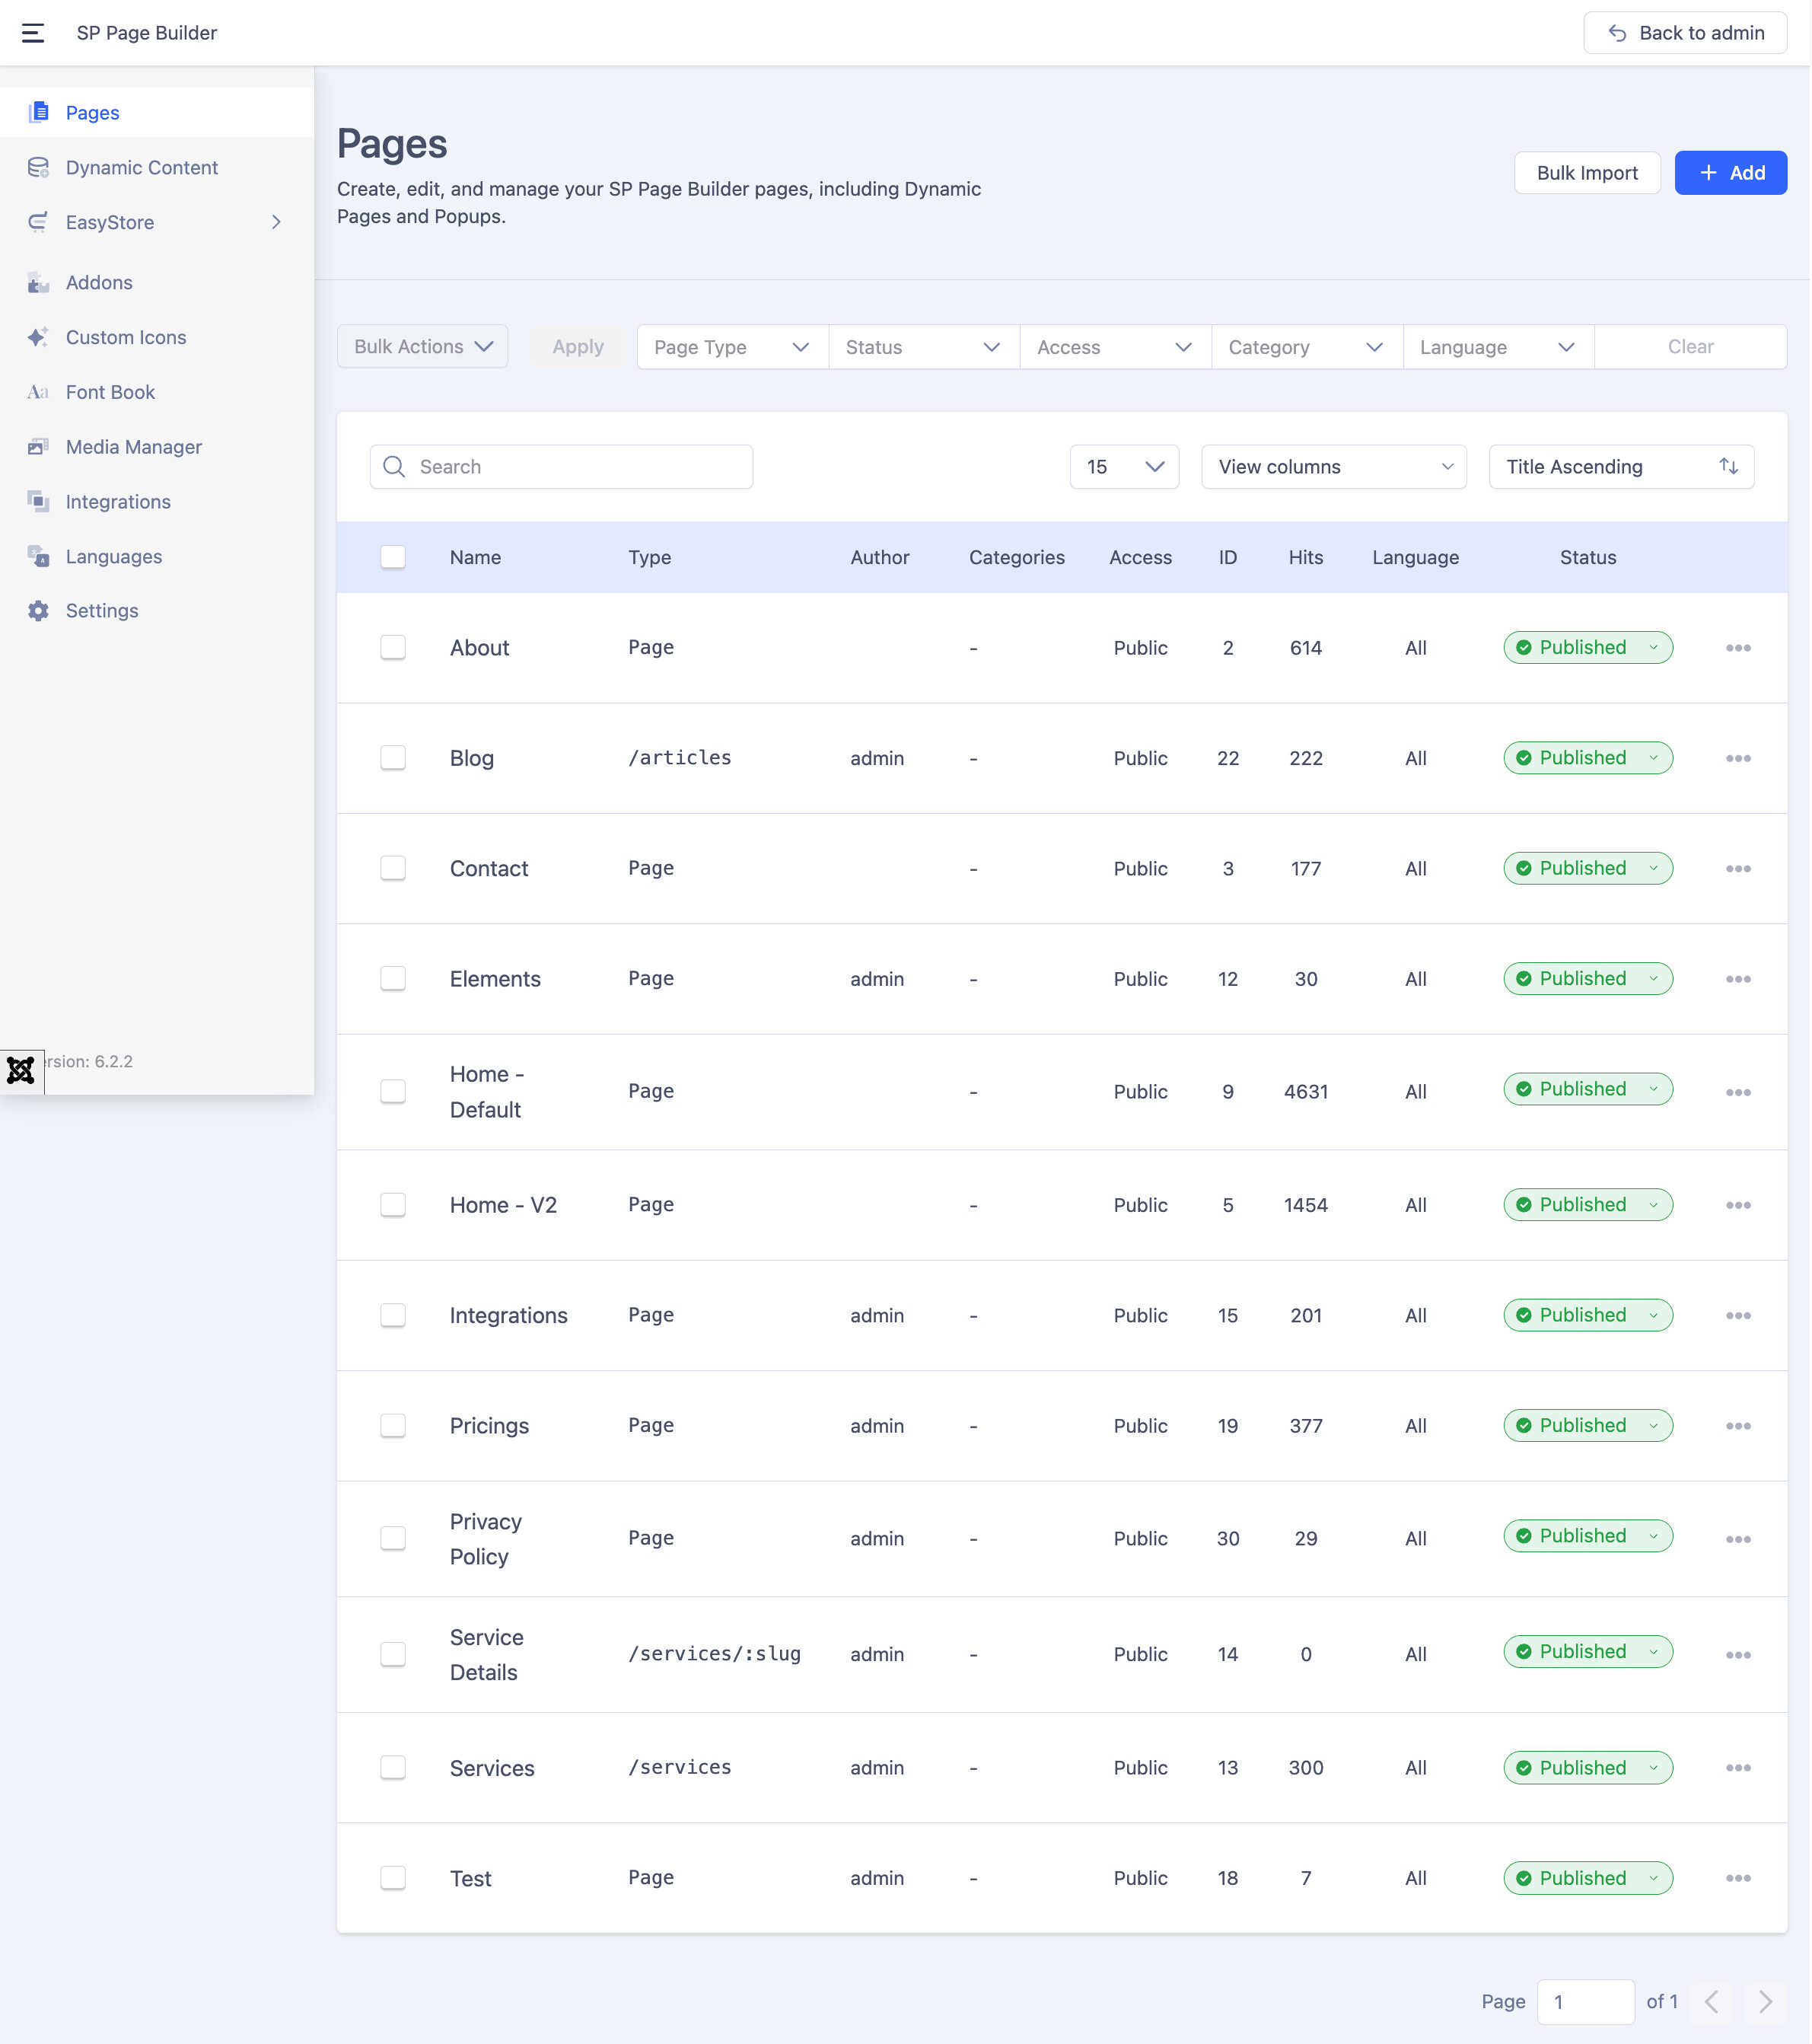
Task: Go to Dynamic Content in sidebar
Action: tap(141, 167)
